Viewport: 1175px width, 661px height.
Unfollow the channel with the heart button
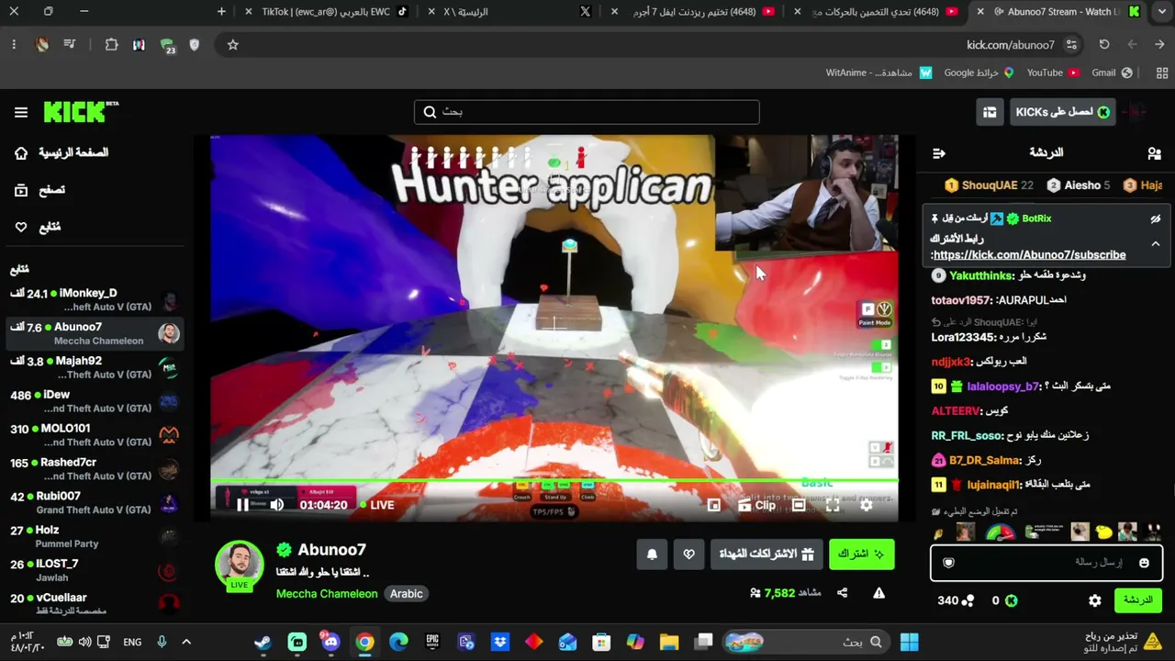(689, 555)
